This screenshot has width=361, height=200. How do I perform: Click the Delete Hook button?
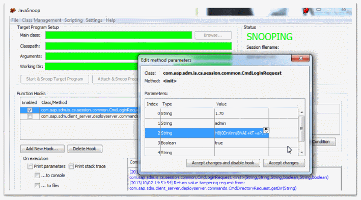pos(85,149)
